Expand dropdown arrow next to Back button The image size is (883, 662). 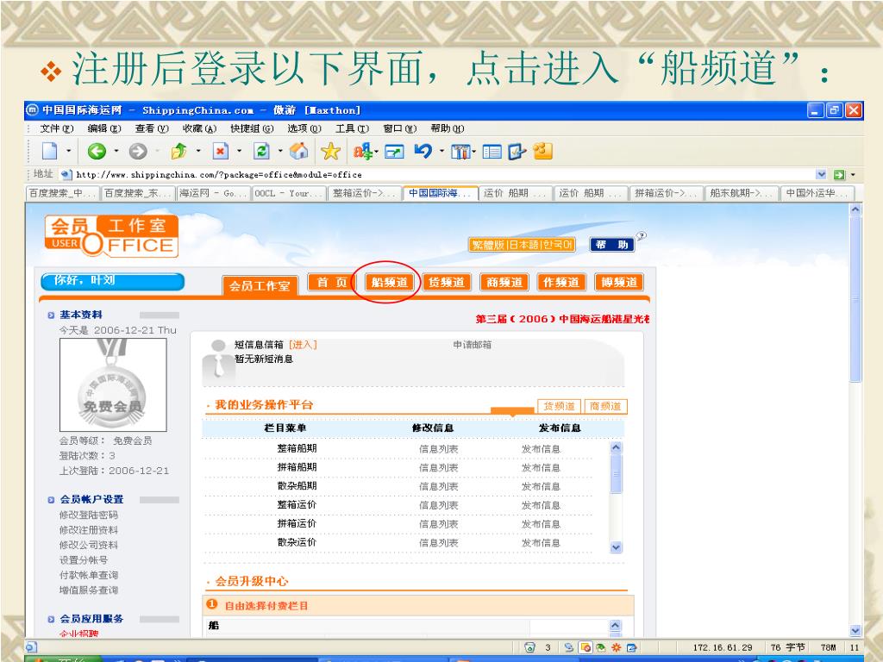[116, 153]
